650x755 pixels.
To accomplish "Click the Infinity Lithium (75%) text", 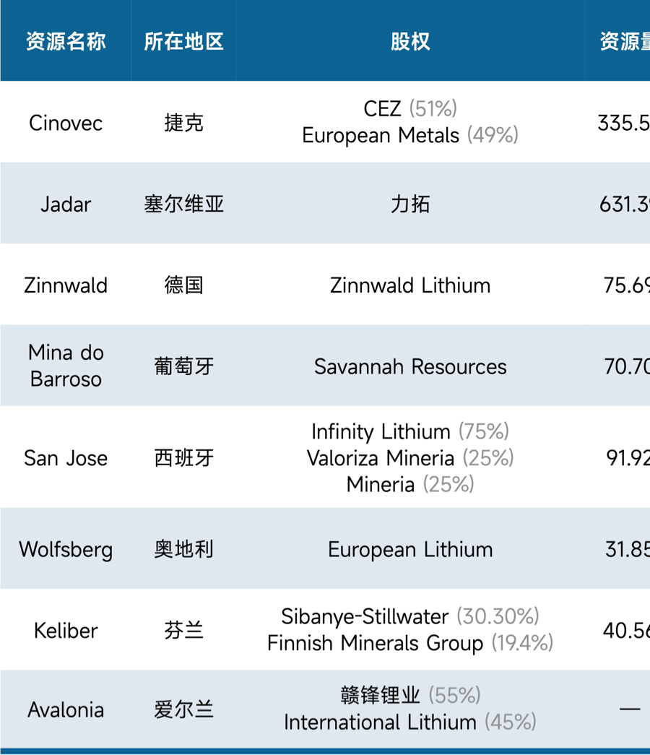I will point(410,432).
